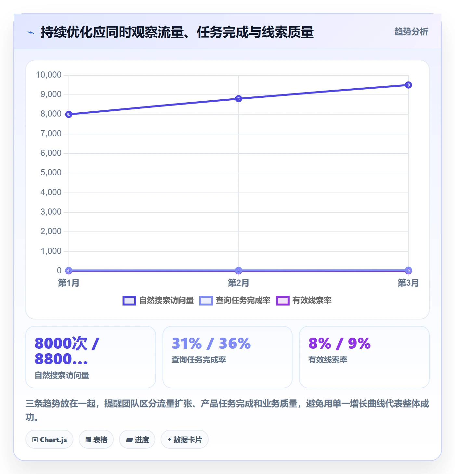
Task: Click the 进度 tag
Action: coord(137,440)
